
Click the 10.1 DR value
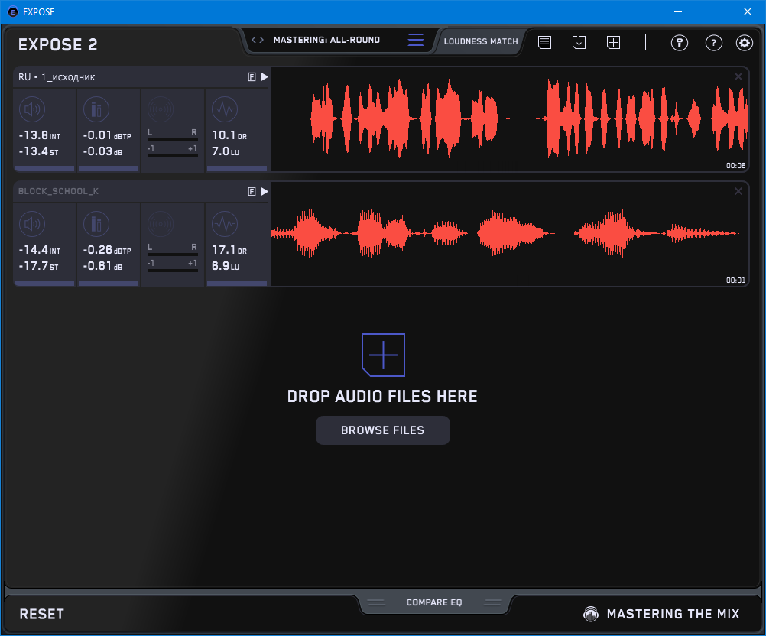(x=229, y=135)
